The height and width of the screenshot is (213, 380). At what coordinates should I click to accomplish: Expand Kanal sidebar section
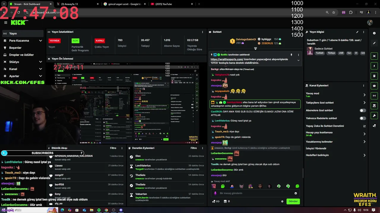coord(40,69)
